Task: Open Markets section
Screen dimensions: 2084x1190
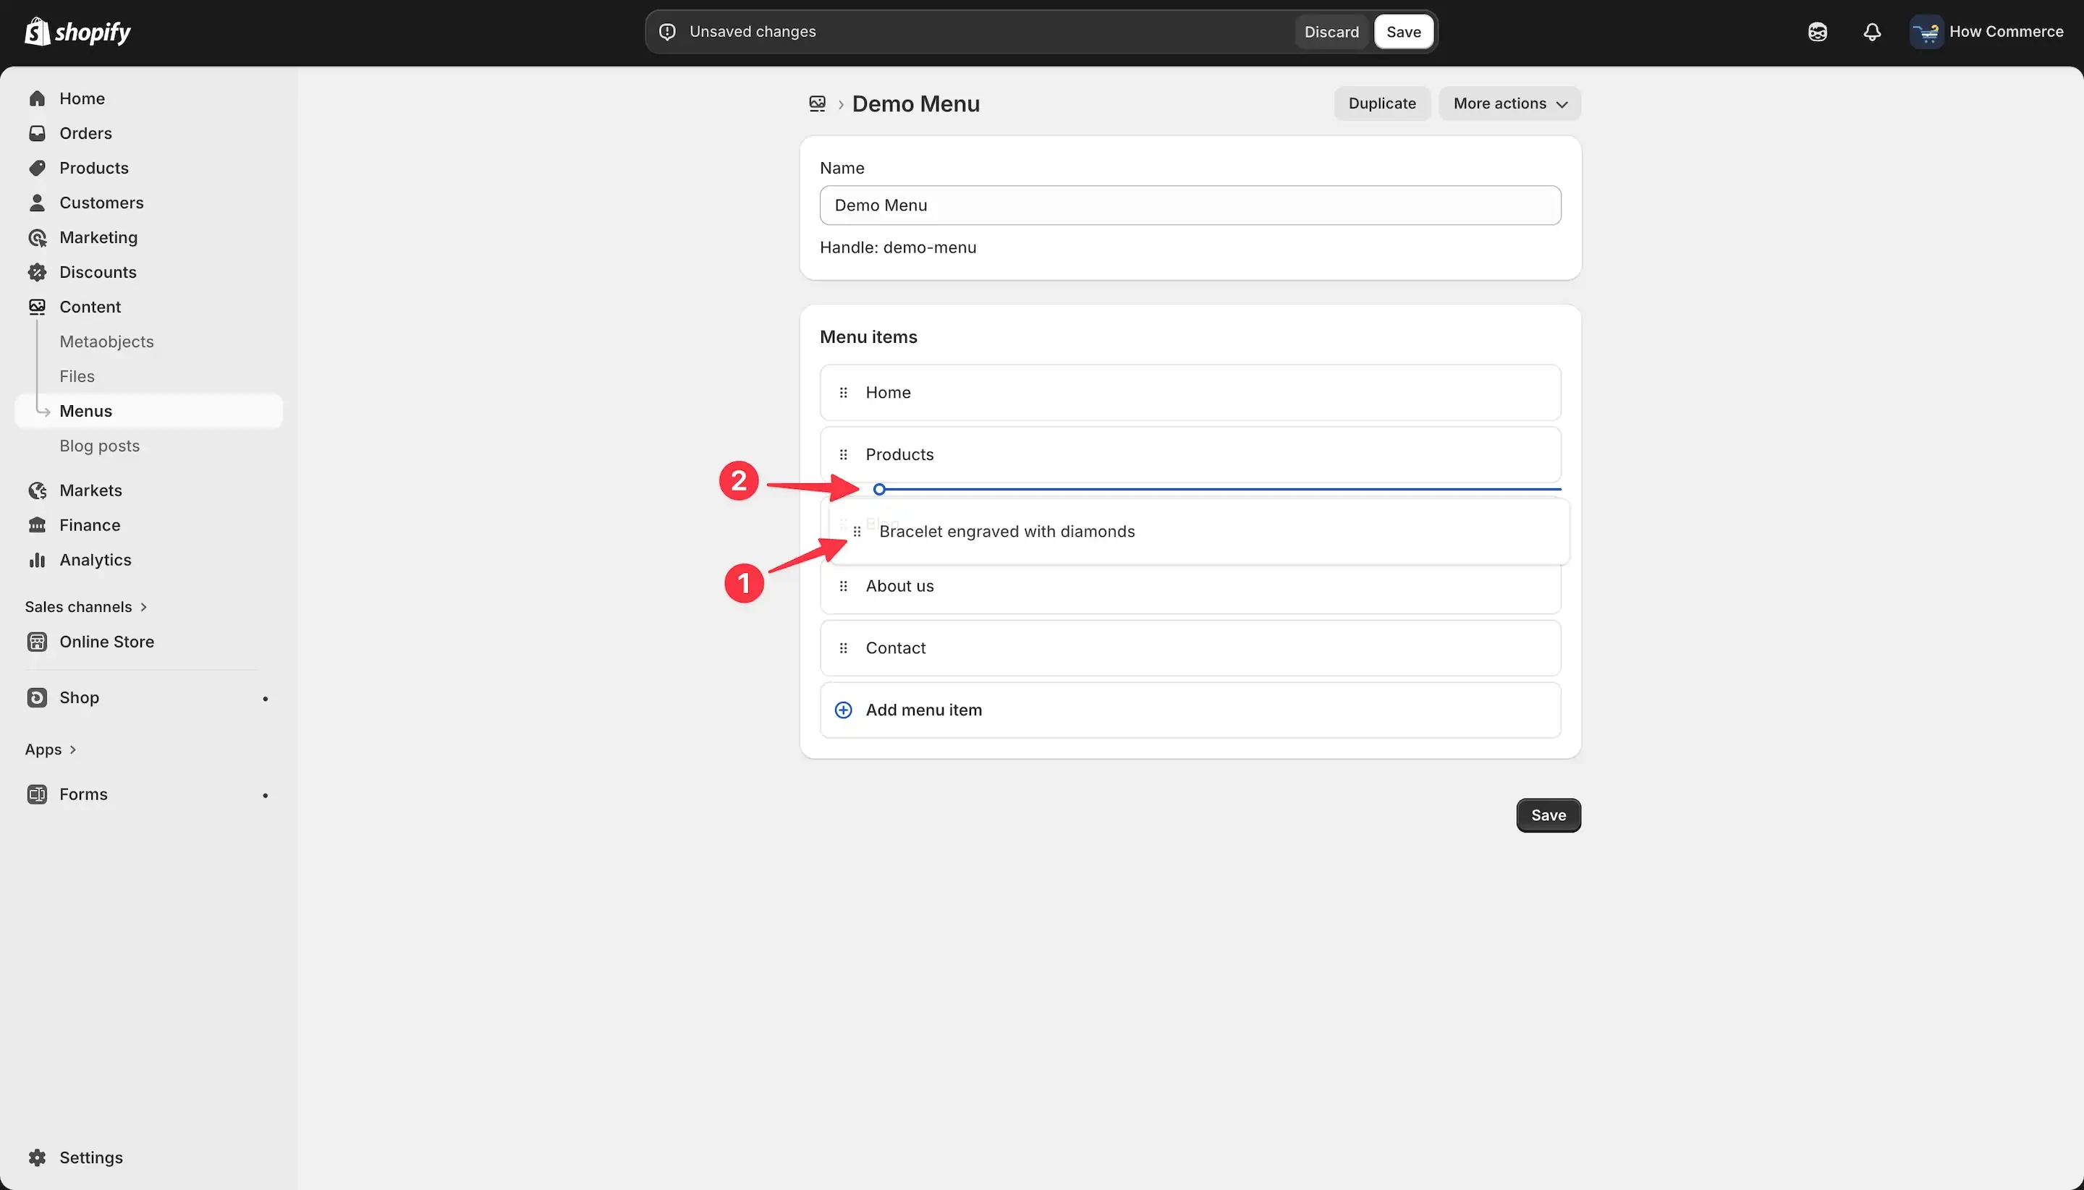Action: [x=90, y=490]
